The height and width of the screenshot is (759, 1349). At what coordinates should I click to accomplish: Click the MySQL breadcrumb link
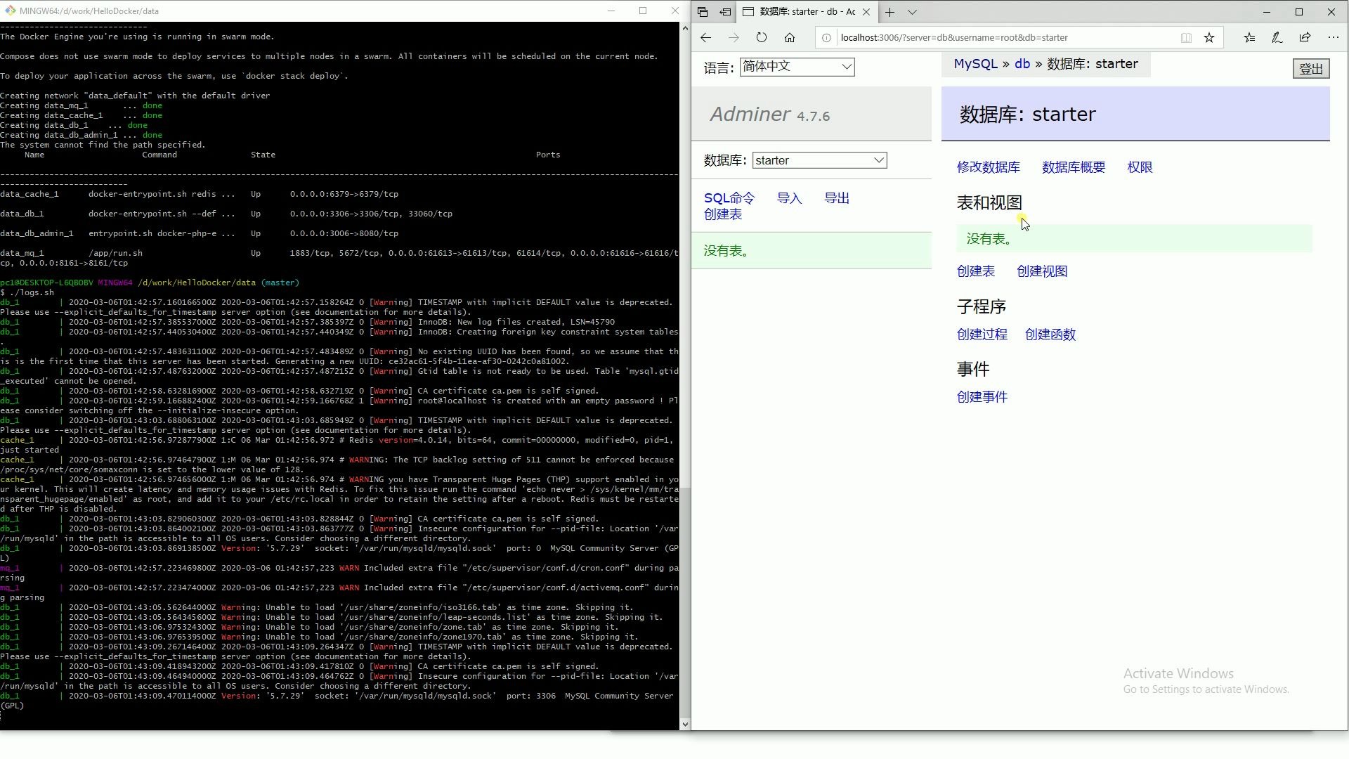975,64
